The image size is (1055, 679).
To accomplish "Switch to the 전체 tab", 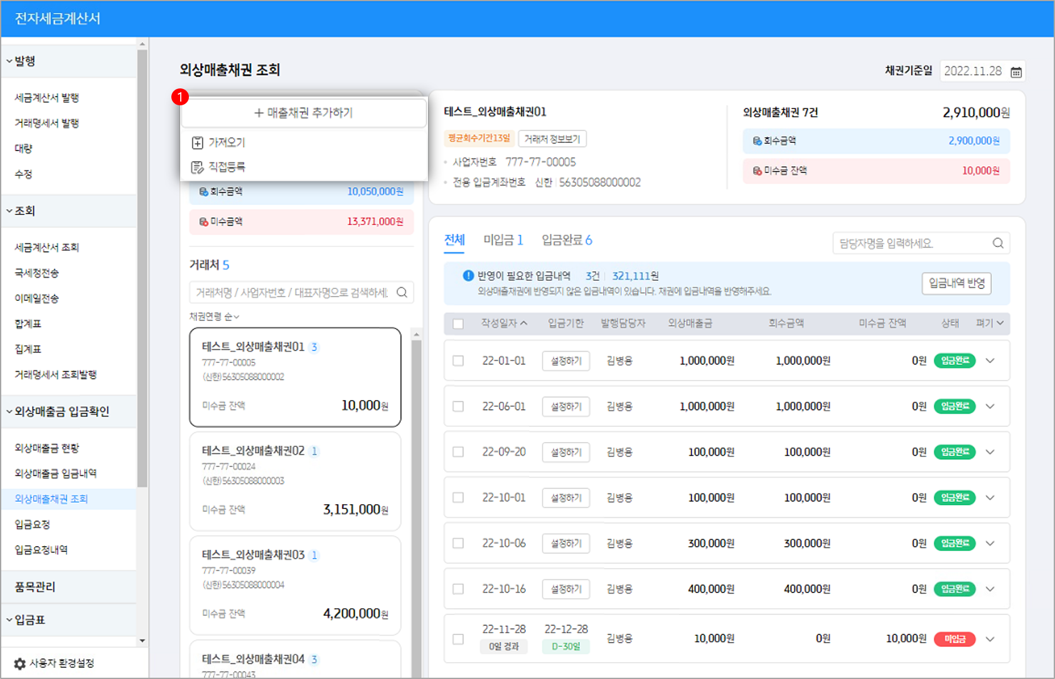I will (454, 240).
